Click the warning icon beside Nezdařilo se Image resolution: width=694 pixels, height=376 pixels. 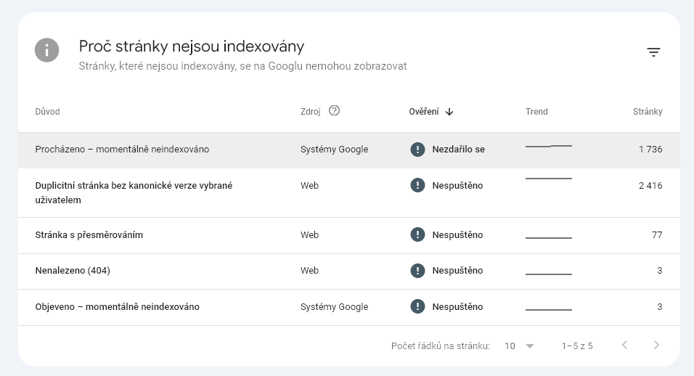point(417,150)
